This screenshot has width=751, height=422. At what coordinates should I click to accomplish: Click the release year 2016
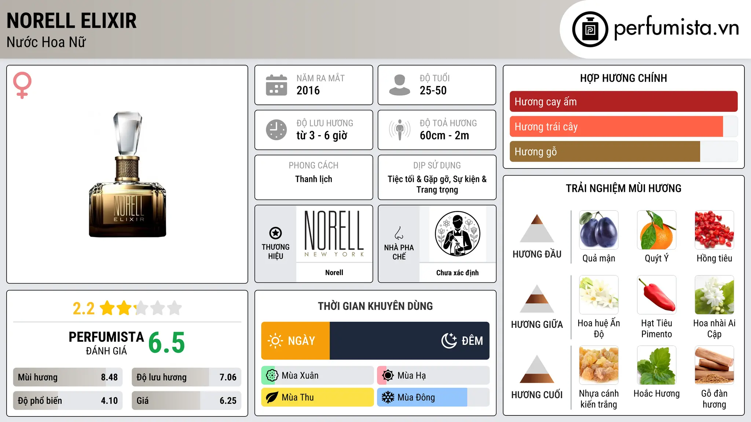308,90
